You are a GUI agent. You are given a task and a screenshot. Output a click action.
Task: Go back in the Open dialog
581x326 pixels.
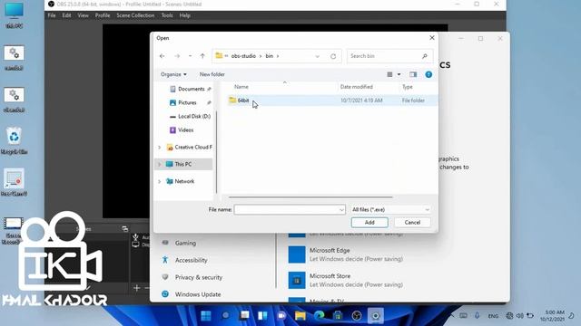pos(162,56)
